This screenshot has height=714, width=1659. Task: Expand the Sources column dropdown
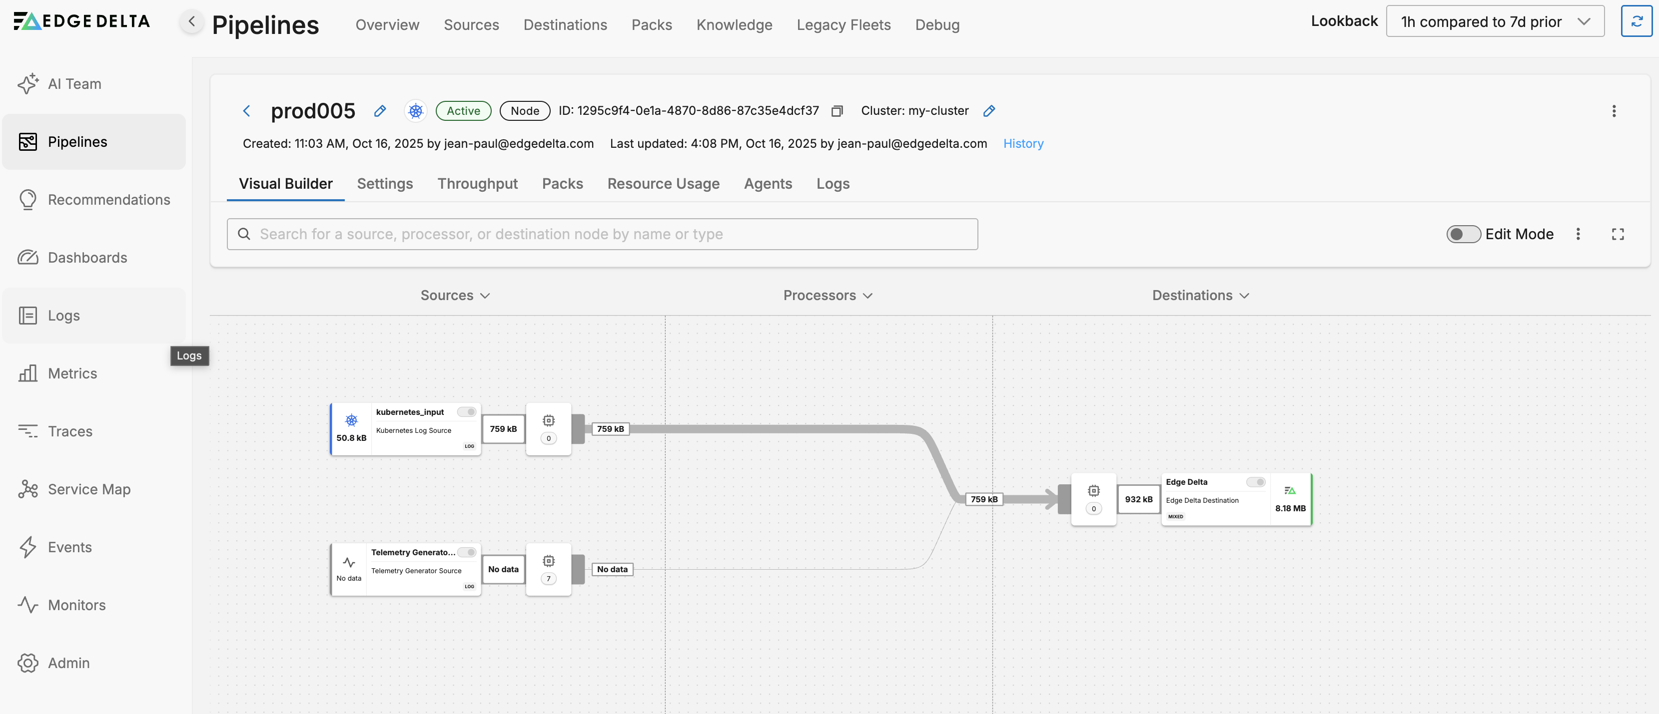click(x=455, y=295)
